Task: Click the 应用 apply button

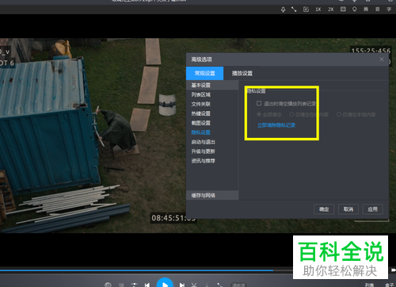Action: point(372,209)
